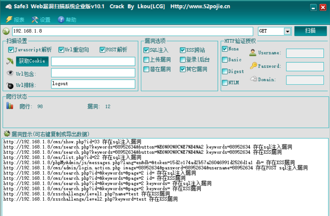The height and width of the screenshot is (216, 330).
Task: Enable Basic HTTP authentication
Action: [x=225, y=60]
